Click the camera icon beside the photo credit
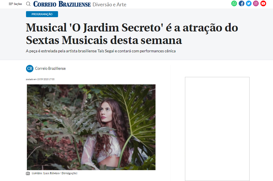Screen dimensions: 273x181 pos(28,173)
